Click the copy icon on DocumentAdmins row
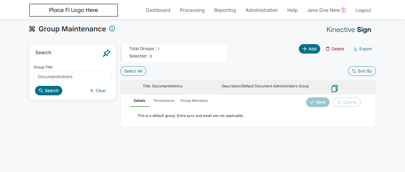This screenshot has width=405, height=172. coord(334,88)
